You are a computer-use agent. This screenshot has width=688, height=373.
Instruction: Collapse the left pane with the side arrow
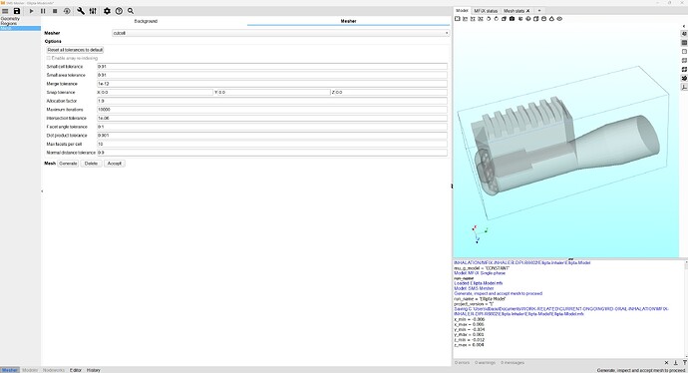point(42,190)
